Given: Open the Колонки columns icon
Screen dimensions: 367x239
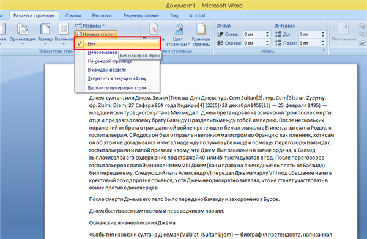Looking at the screenshot, I should (64, 34).
